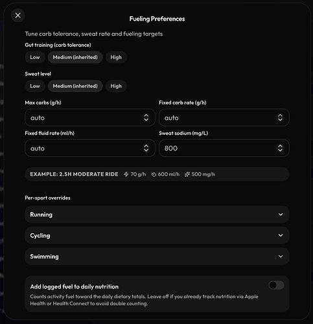Click Max carbs stepper arrows

146,118
